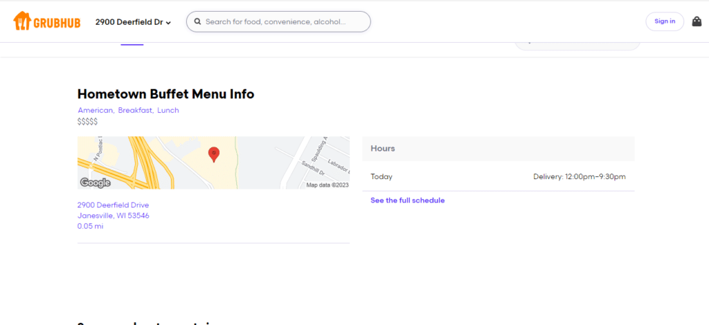Open the Breakfast cuisine link
This screenshot has width=709, height=325.
point(136,110)
